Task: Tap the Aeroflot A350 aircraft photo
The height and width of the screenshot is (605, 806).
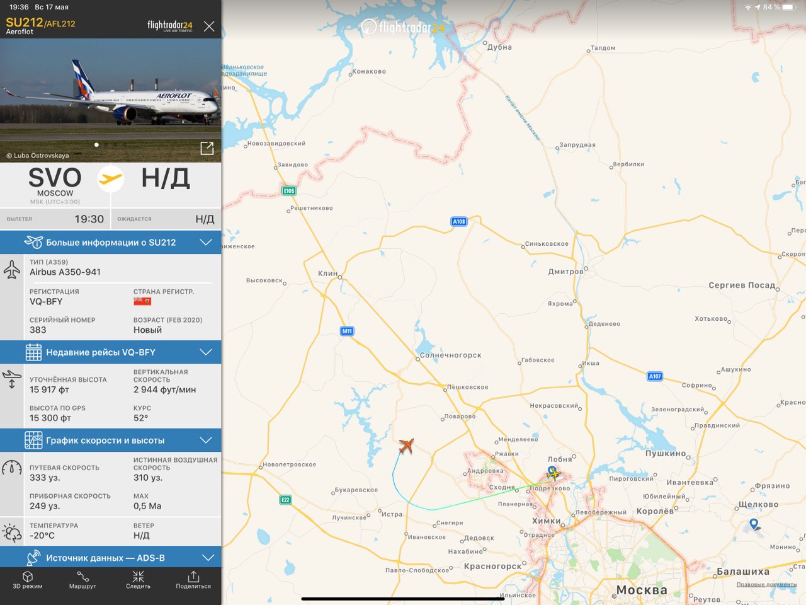Action: (x=111, y=100)
